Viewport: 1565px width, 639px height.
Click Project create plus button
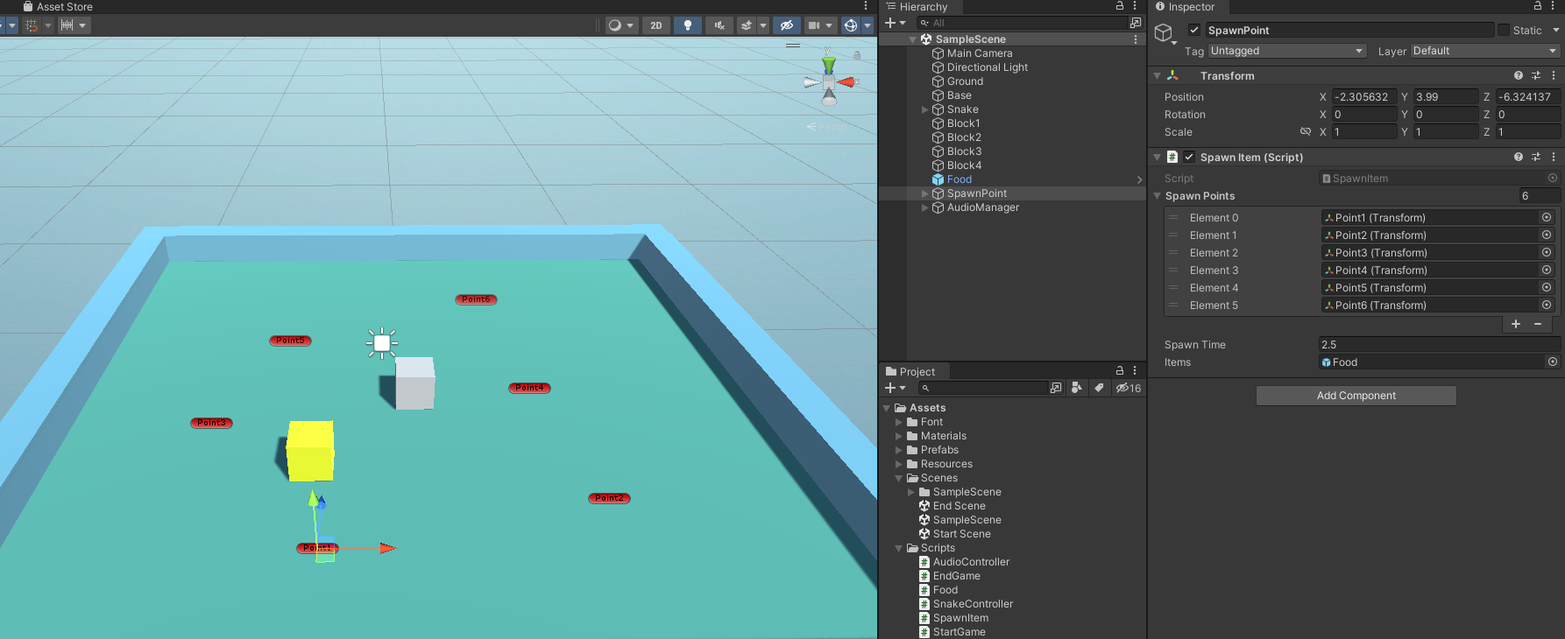tap(895, 388)
